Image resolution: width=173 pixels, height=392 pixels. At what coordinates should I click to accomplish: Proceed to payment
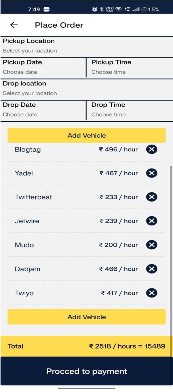pyautogui.click(x=87, y=371)
